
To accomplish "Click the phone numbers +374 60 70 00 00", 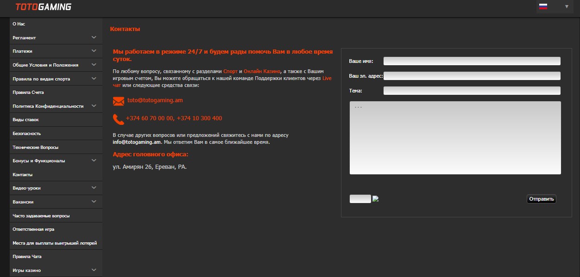I will (174, 118).
